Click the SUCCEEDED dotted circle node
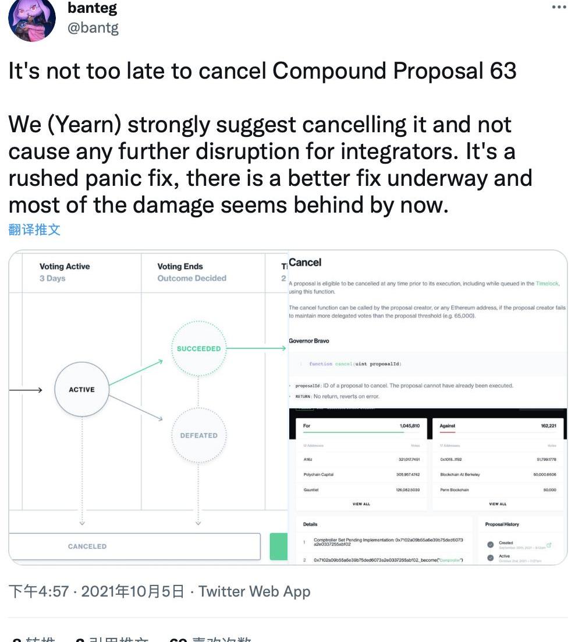The width and height of the screenshot is (582, 642). point(198,348)
